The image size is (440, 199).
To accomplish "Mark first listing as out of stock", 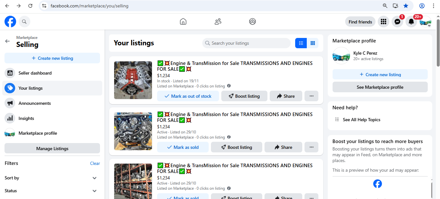I will tap(188, 96).
